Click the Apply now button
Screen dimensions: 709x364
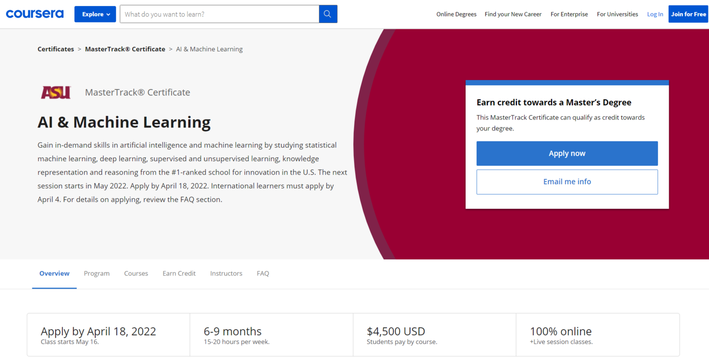567,154
